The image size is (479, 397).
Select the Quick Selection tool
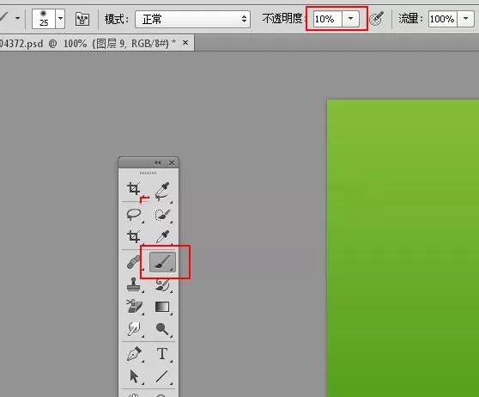[162, 215]
